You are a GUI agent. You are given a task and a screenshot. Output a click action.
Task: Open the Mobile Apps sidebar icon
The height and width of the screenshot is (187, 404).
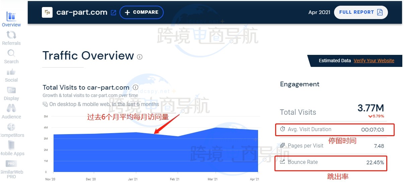pos(11,145)
